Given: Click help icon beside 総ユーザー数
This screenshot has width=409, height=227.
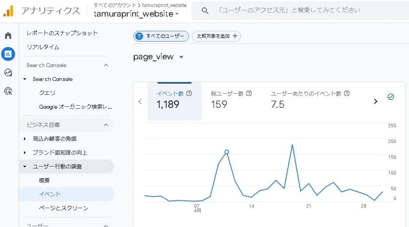Looking at the screenshot, I should tap(249, 94).
